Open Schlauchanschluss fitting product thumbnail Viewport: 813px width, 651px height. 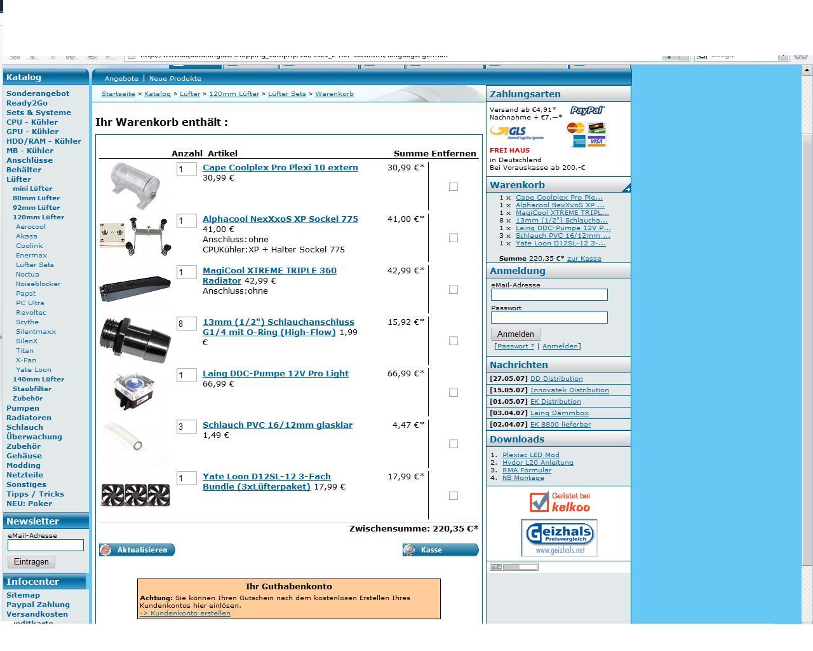pyautogui.click(x=135, y=340)
